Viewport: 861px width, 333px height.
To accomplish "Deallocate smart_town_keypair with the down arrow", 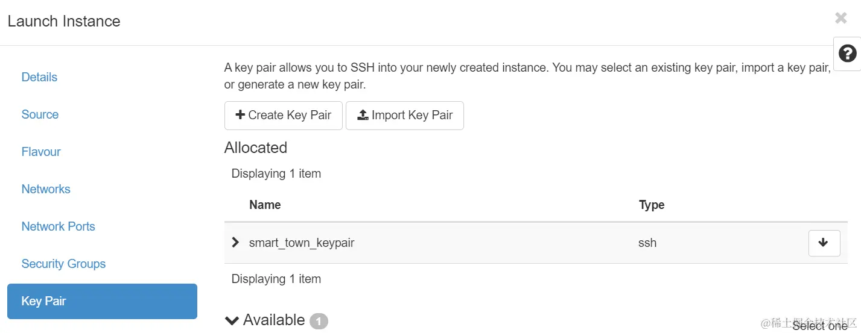I will pos(824,243).
